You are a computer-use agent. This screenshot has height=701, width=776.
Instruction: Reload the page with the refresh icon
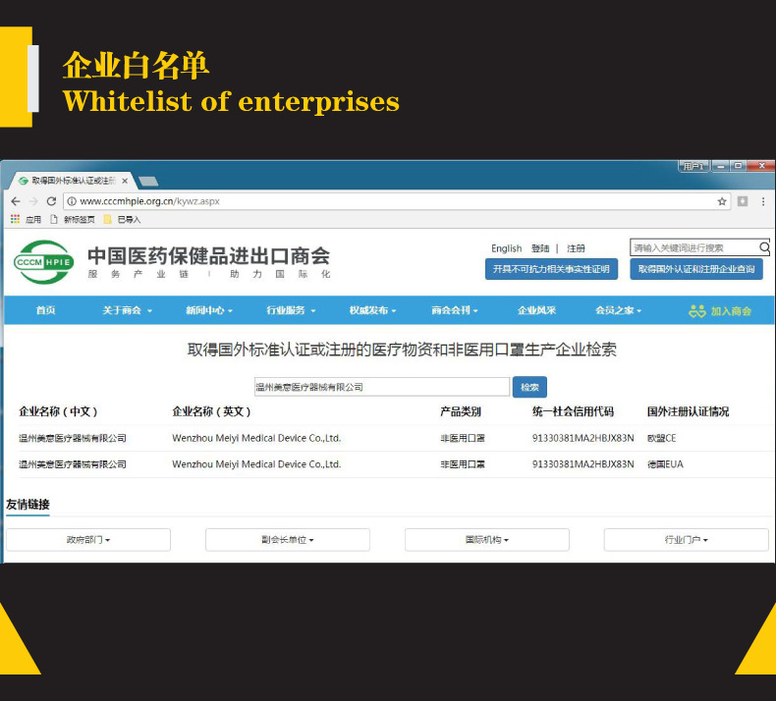(x=51, y=201)
